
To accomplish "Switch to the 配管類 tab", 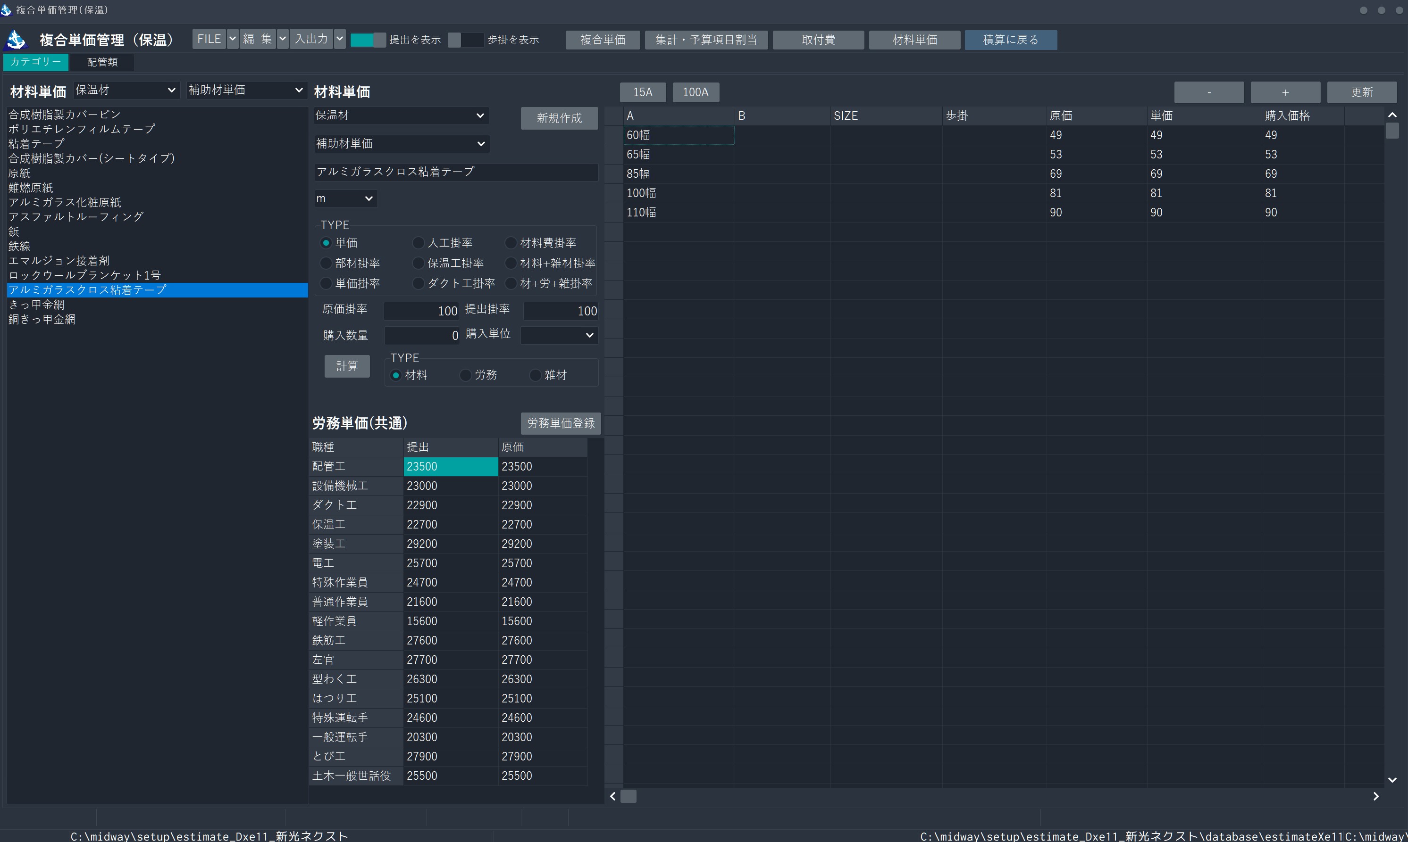I will [x=102, y=62].
